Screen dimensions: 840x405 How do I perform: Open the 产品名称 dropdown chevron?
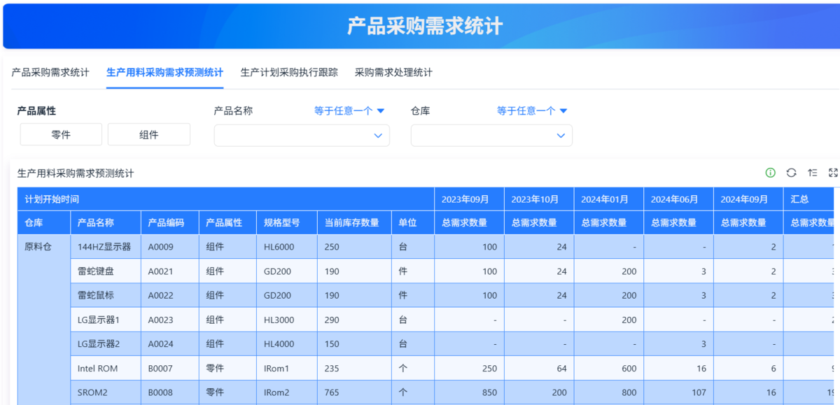(378, 136)
